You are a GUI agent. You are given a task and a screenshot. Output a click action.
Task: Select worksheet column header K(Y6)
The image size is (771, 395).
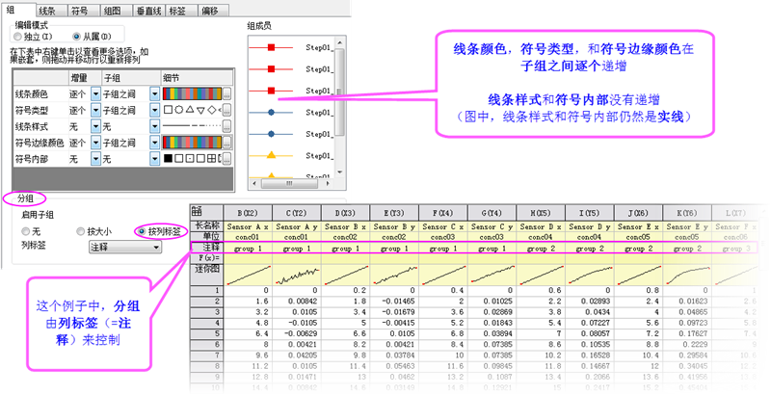pyautogui.click(x=687, y=213)
